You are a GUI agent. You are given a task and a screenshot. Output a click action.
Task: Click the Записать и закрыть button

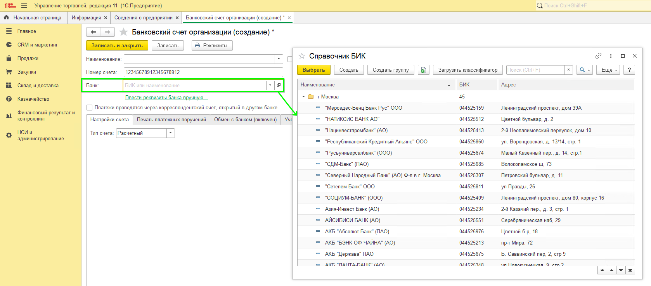[117, 45]
